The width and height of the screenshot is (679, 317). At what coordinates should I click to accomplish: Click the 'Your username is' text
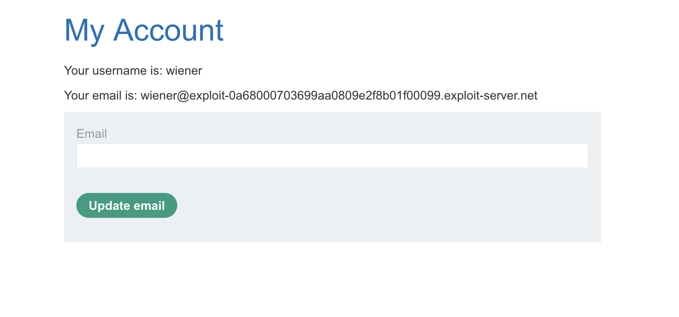pos(113,71)
